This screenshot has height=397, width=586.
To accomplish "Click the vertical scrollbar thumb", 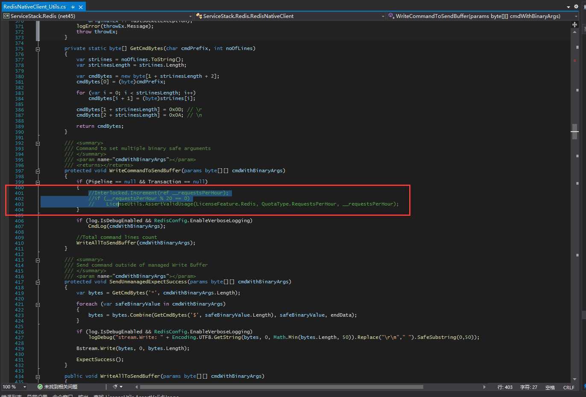I will click(x=574, y=132).
